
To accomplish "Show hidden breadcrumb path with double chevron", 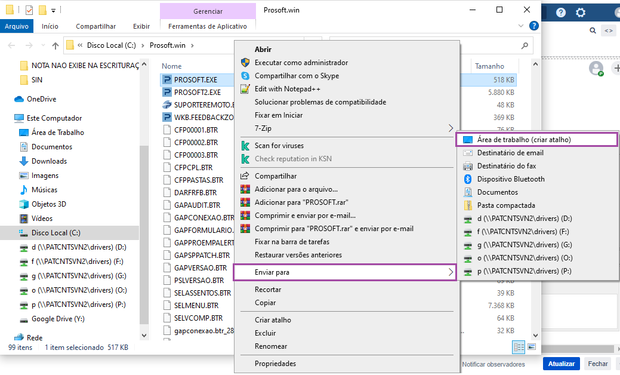I will coord(80,45).
